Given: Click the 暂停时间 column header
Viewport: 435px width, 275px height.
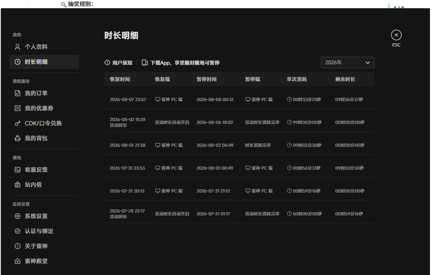Looking at the screenshot, I should [206, 79].
